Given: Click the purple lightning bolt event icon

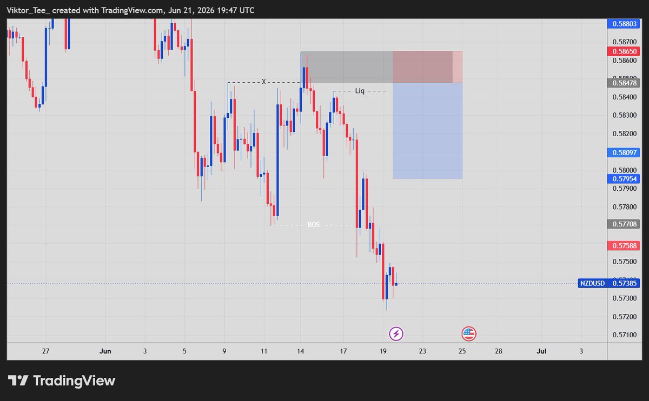Looking at the screenshot, I should (x=396, y=333).
